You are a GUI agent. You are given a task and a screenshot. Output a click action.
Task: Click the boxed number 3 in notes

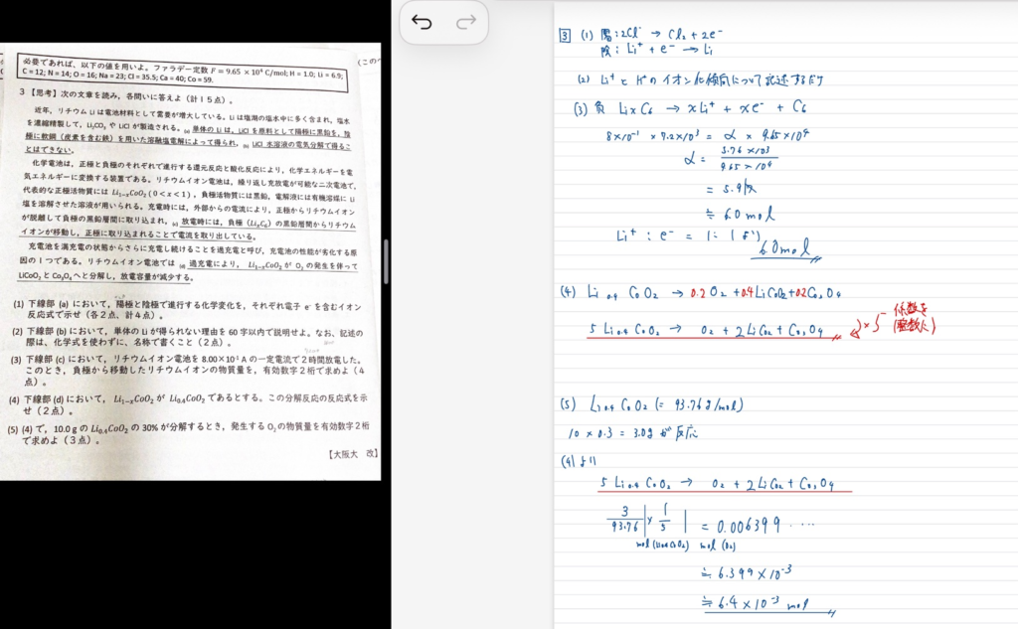565,37
